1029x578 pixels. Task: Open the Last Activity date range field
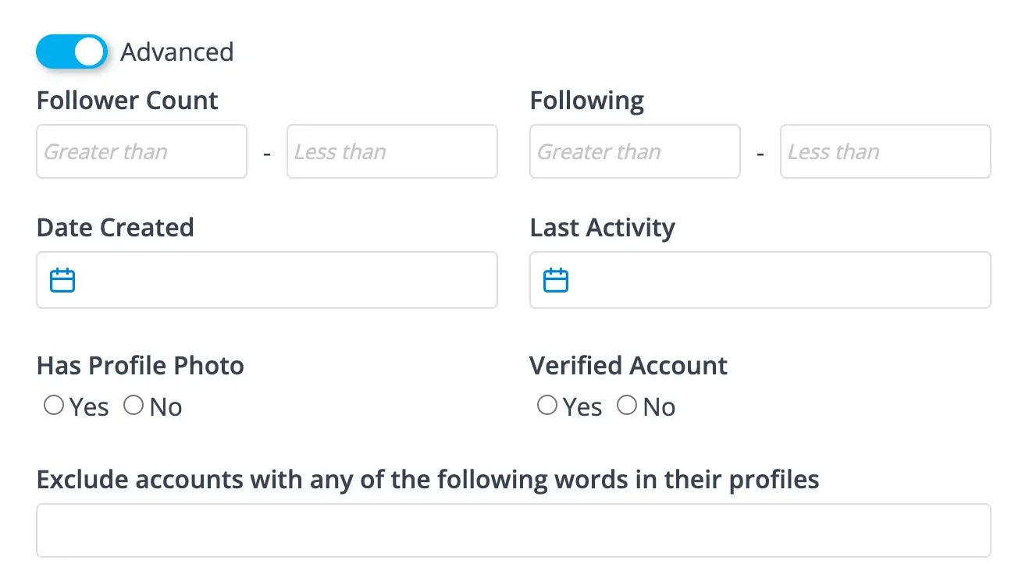pyautogui.click(x=760, y=279)
